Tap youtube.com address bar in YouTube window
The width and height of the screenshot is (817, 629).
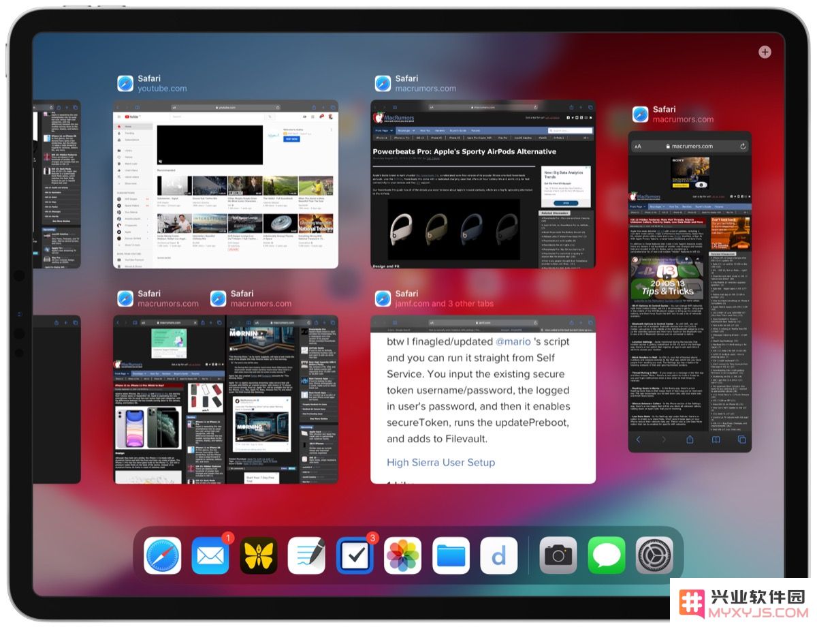pos(226,108)
